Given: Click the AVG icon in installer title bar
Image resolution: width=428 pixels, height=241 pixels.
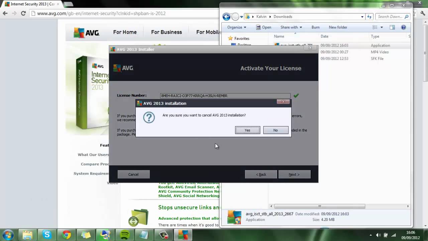Looking at the screenshot, I should click(113, 49).
